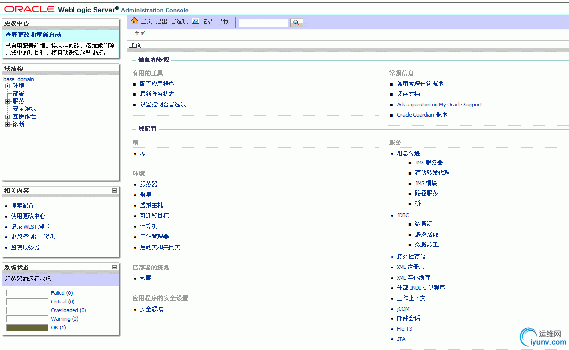Expand the 互操作性 tree node
The width and height of the screenshot is (569, 350).
pos(7,117)
